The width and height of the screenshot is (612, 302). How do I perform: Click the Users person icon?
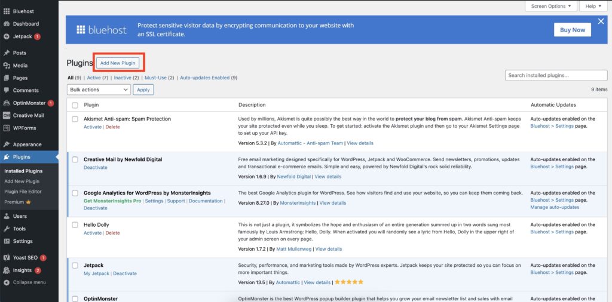6,216
